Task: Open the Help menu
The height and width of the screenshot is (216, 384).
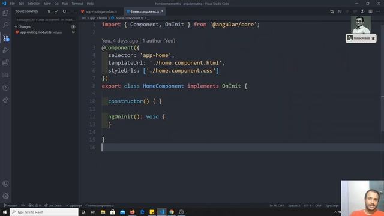Action: pyautogui.click(x=90, y=4)
